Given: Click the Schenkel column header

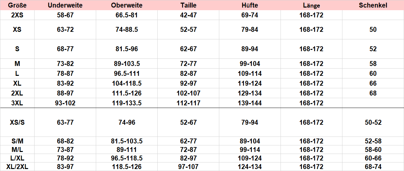Looking at the screenshot, I should (x=373, y=5).
